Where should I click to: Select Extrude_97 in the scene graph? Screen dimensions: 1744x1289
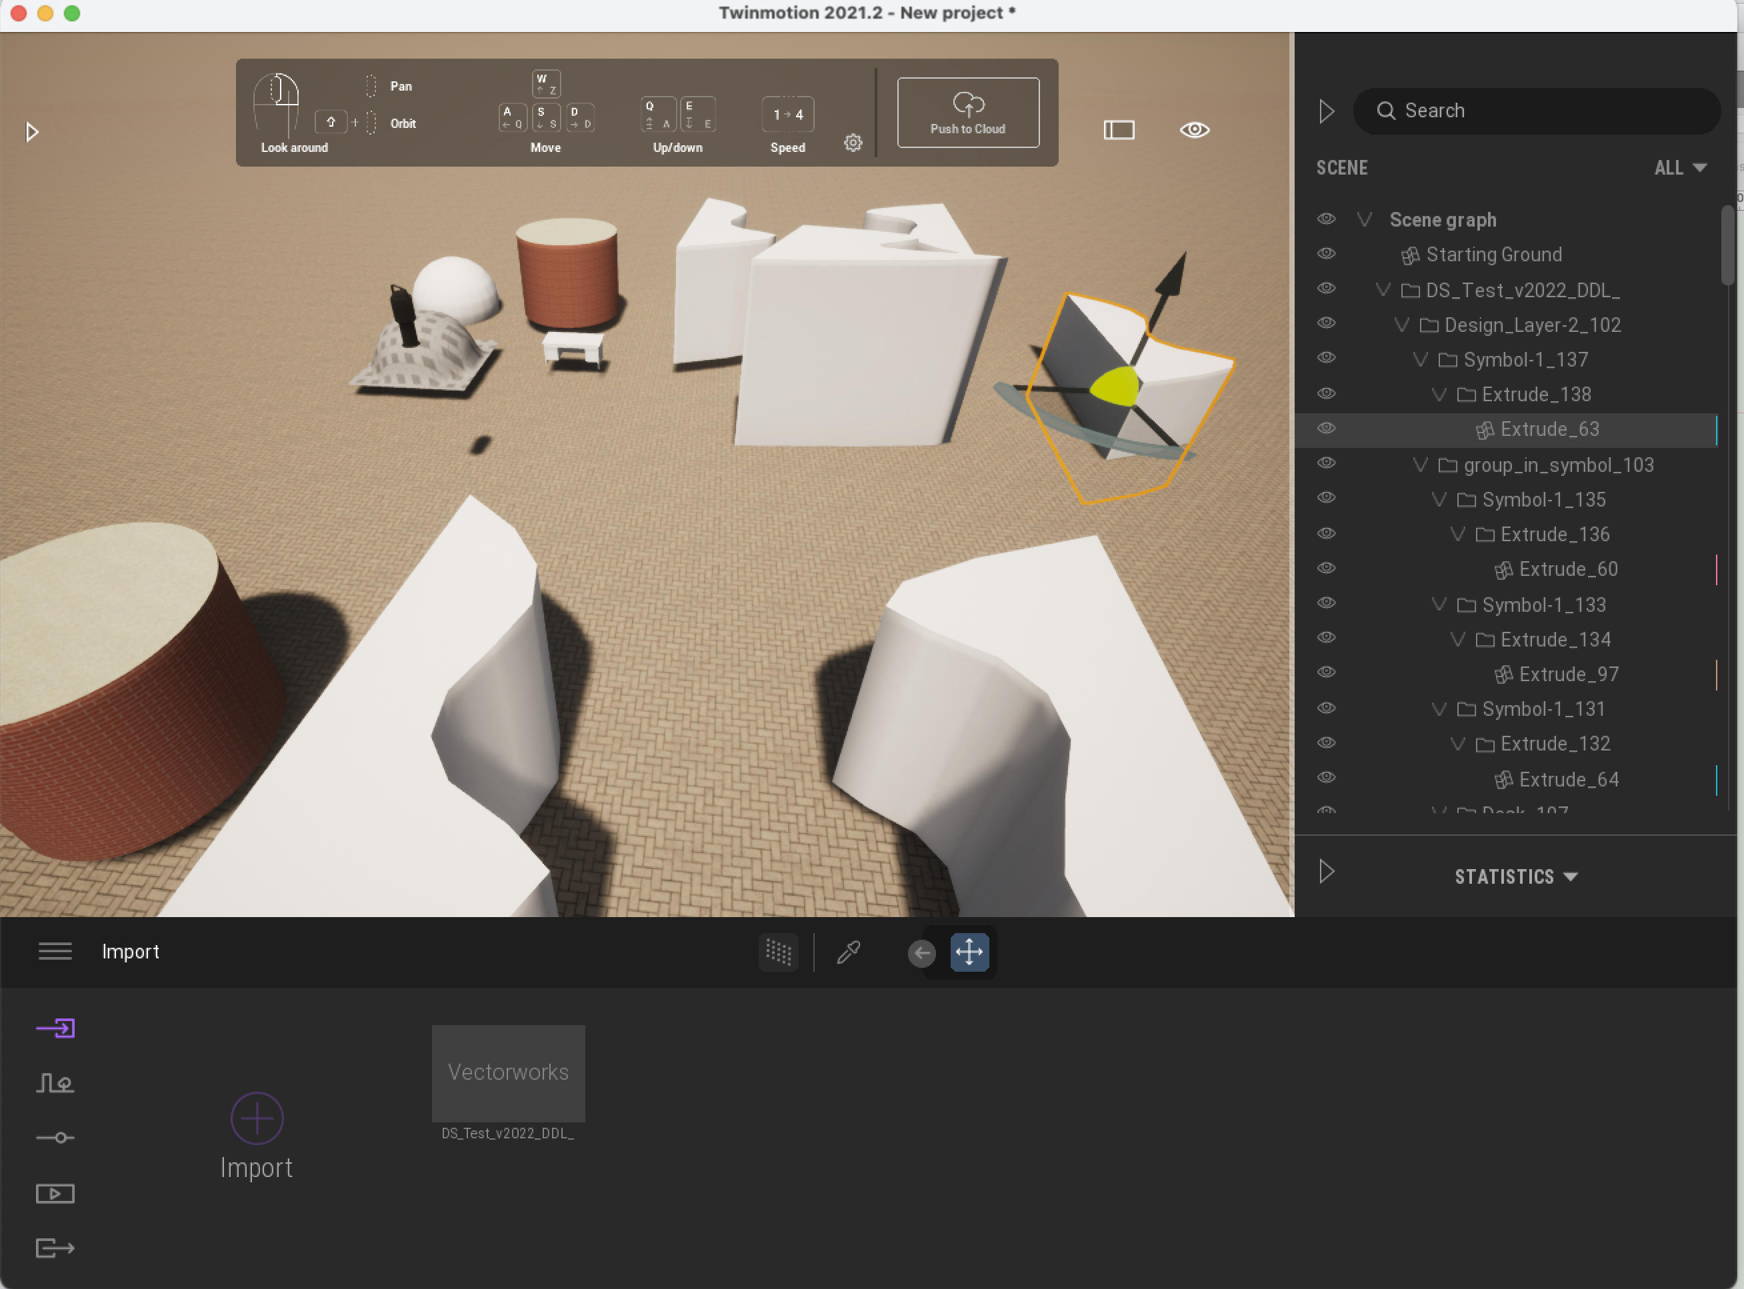coord(1569,674)
